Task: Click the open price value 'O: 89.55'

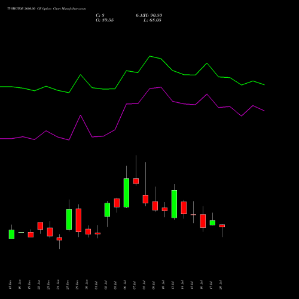Action: (105, 20)
